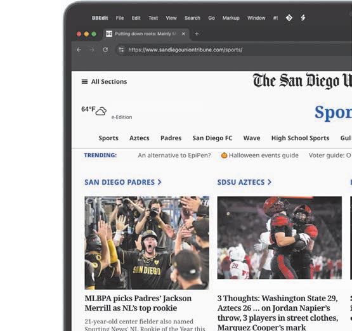
Task: Open the scripts icon in menu bar
Action: [303, 18]
